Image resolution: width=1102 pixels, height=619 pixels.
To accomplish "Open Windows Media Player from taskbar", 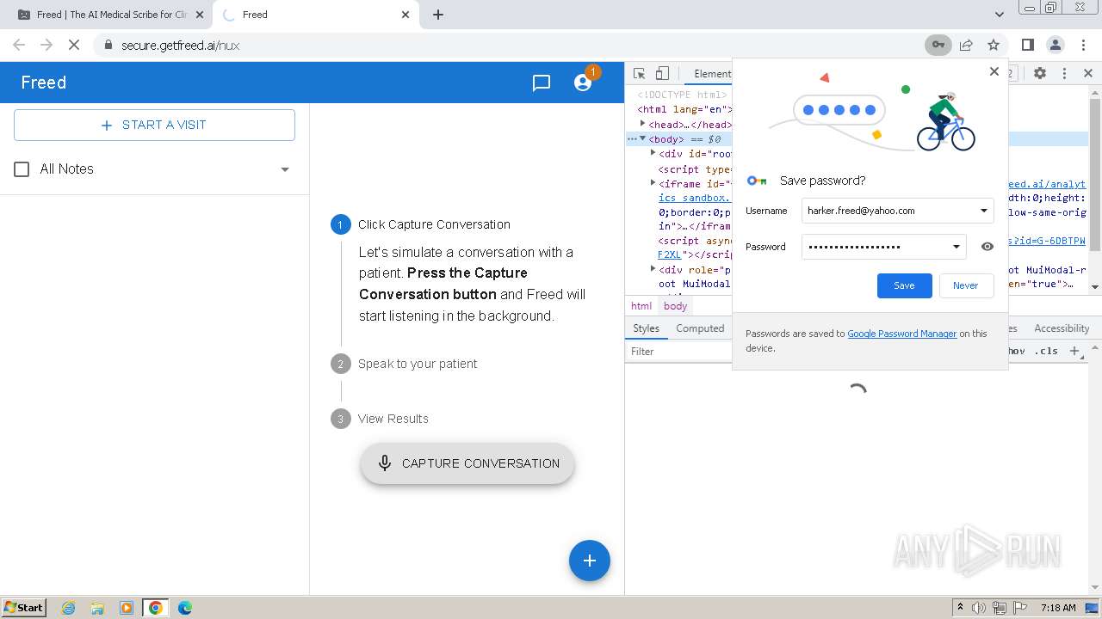I will coord(127,608).
